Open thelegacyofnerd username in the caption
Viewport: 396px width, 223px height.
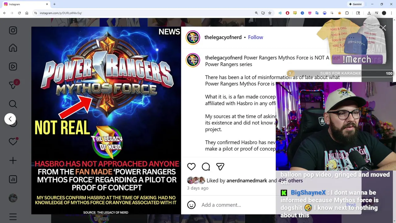point(224,58)
